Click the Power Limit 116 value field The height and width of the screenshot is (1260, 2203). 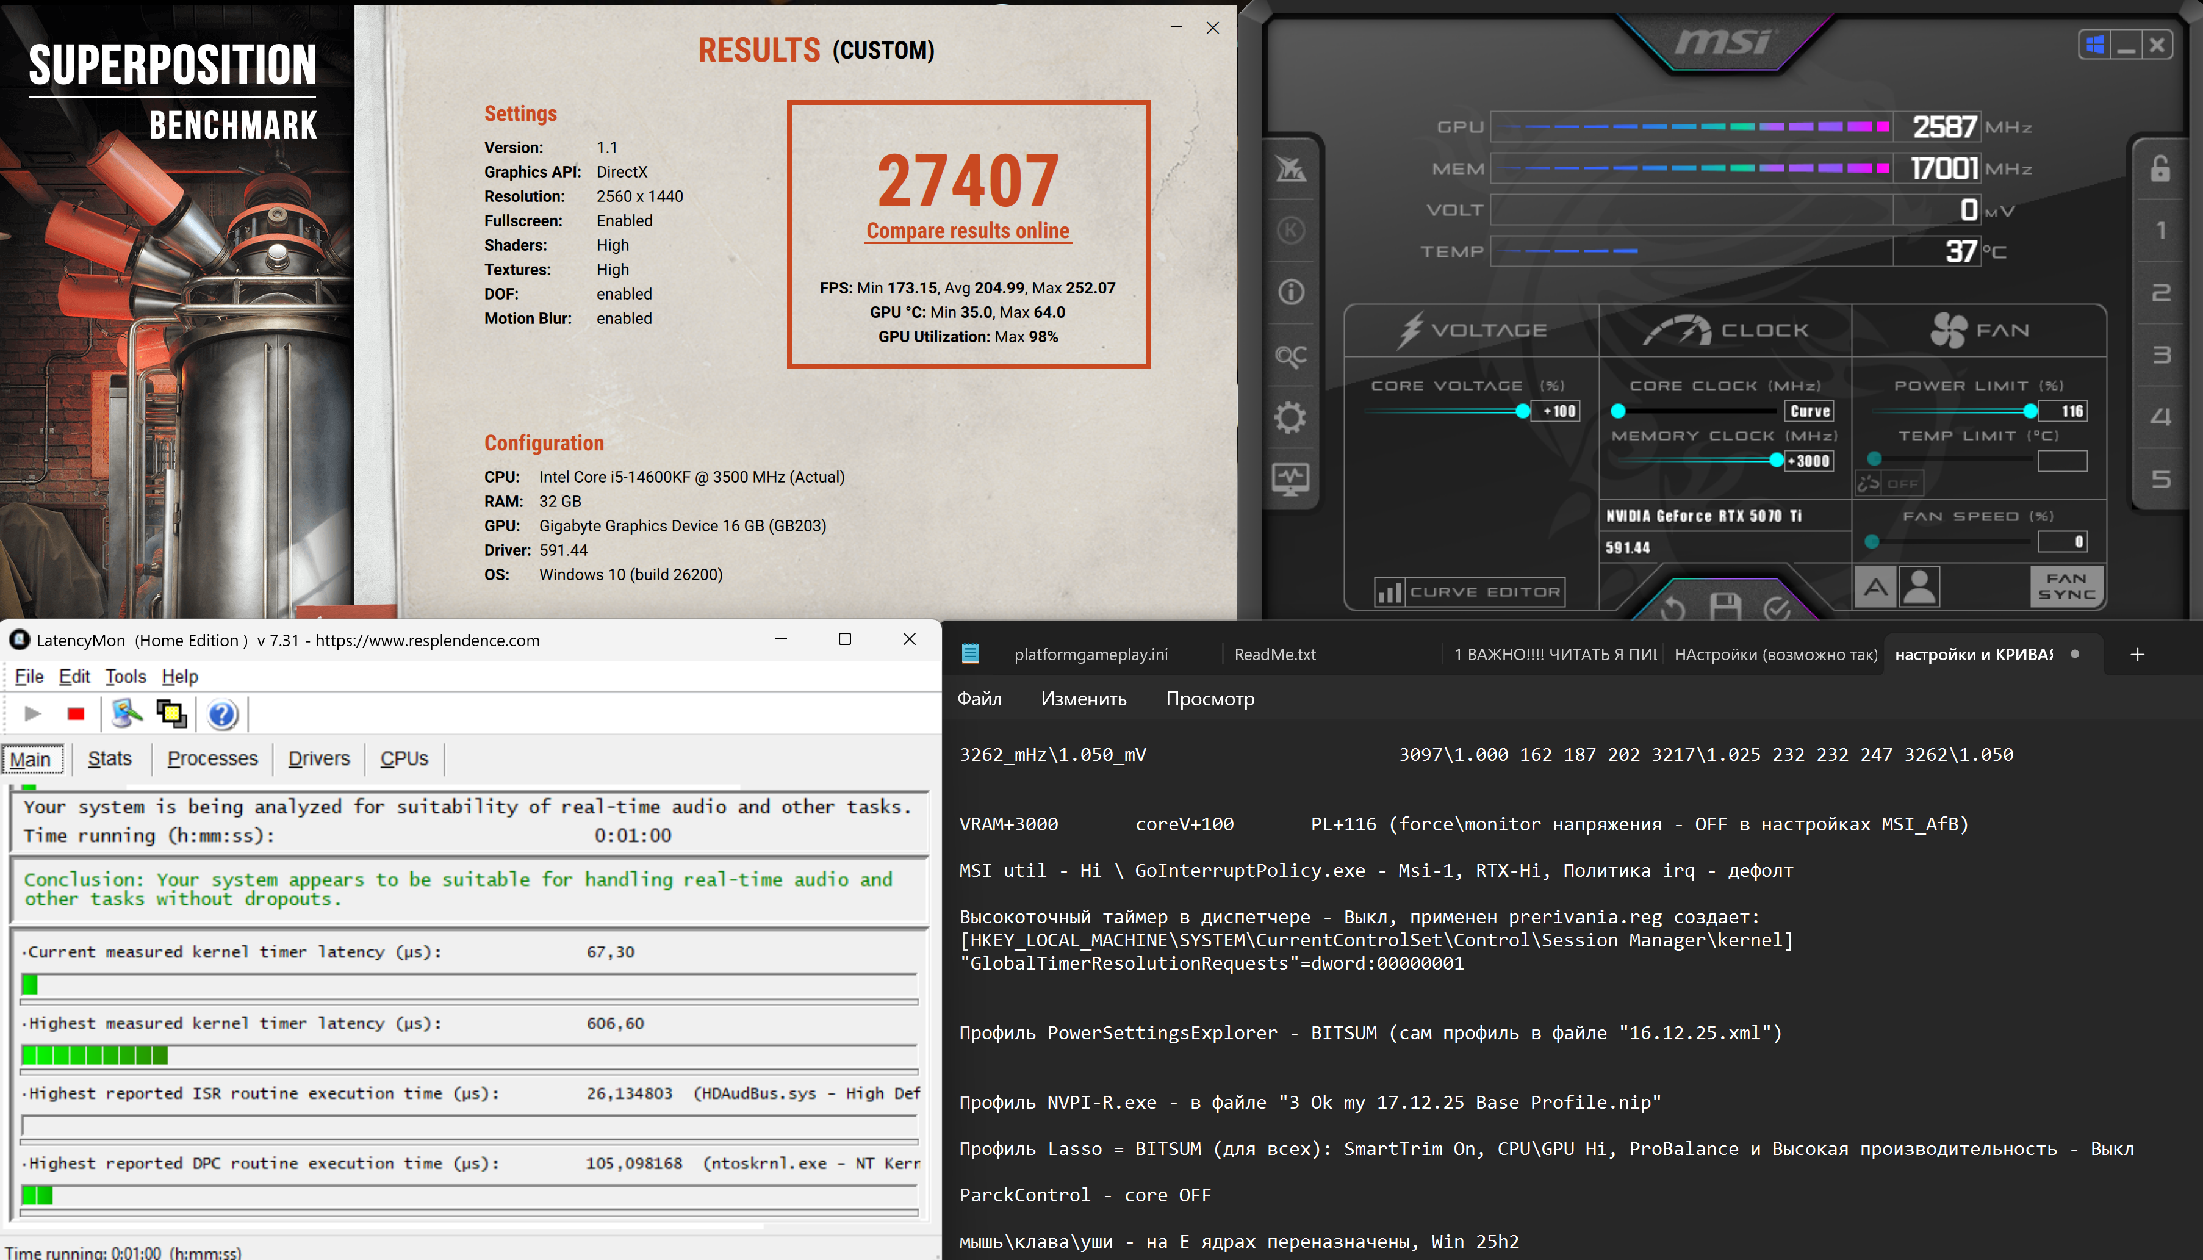(2063, 411)
